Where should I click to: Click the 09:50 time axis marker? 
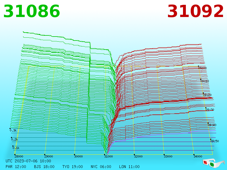[215, 141]
